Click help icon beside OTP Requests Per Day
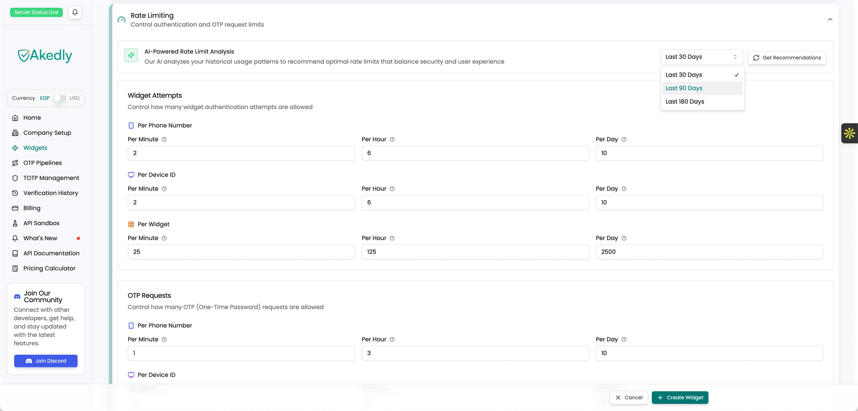Screen dimensions: 858x411 point(624,339)
